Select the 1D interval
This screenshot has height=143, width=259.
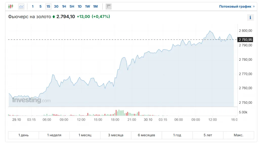coord(80,6)
